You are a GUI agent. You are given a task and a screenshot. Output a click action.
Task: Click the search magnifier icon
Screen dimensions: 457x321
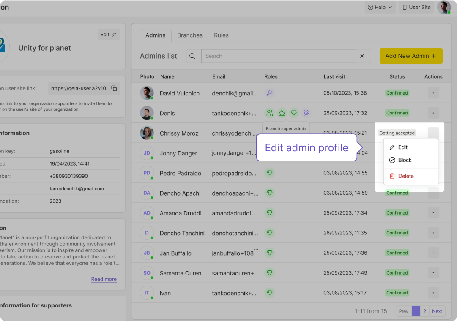click(x=193, y=56)
